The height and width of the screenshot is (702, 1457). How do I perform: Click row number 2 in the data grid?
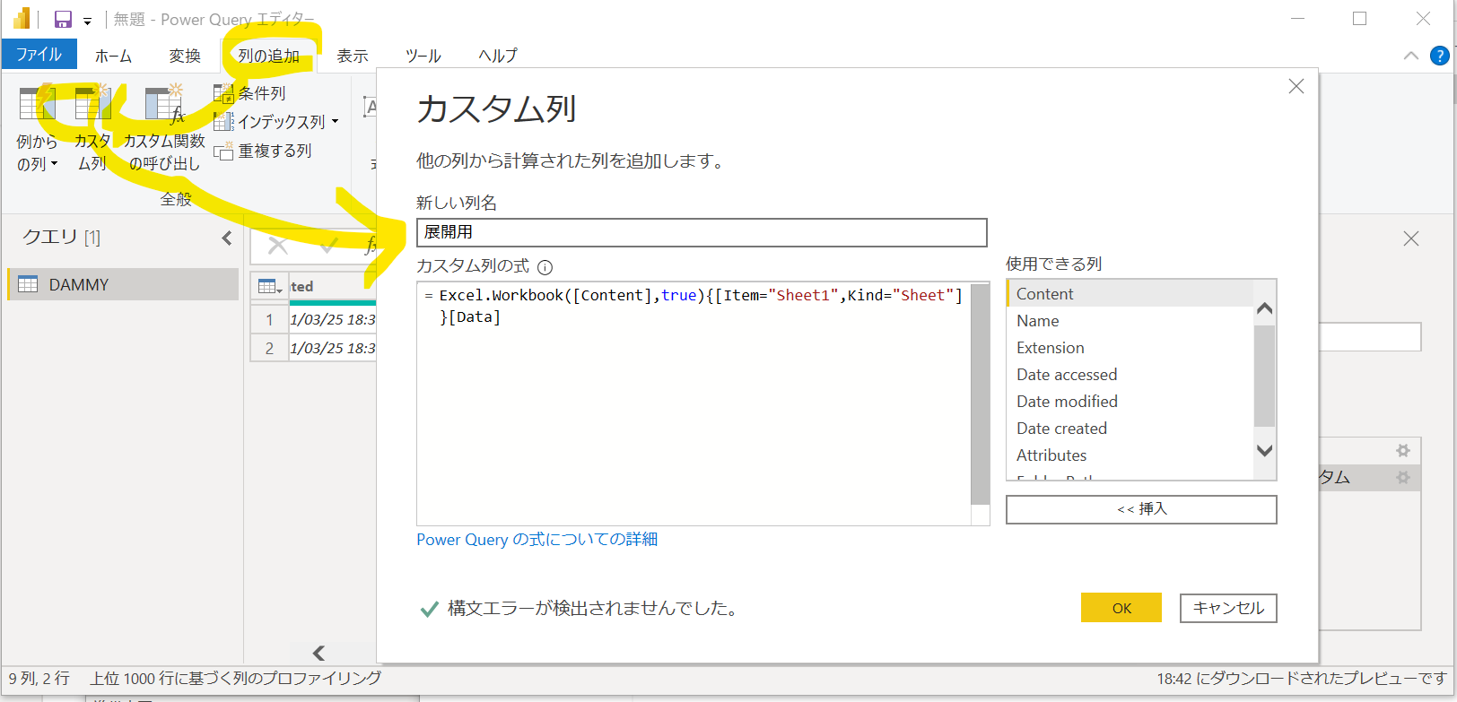pos(269,348)
